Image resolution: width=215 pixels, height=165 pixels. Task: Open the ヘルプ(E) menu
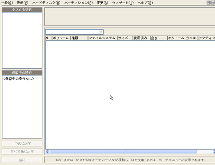coord(145,3)
